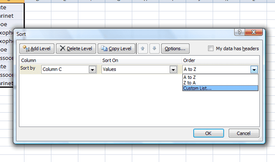Confirm the sort with OK
Screen dimensions: 275x162
point(208,133)
